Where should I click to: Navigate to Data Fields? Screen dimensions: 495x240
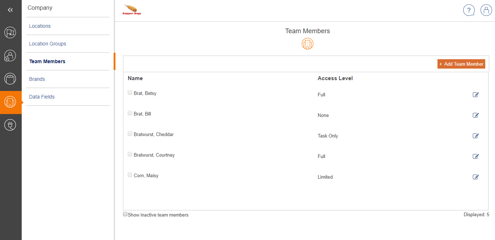42,97
